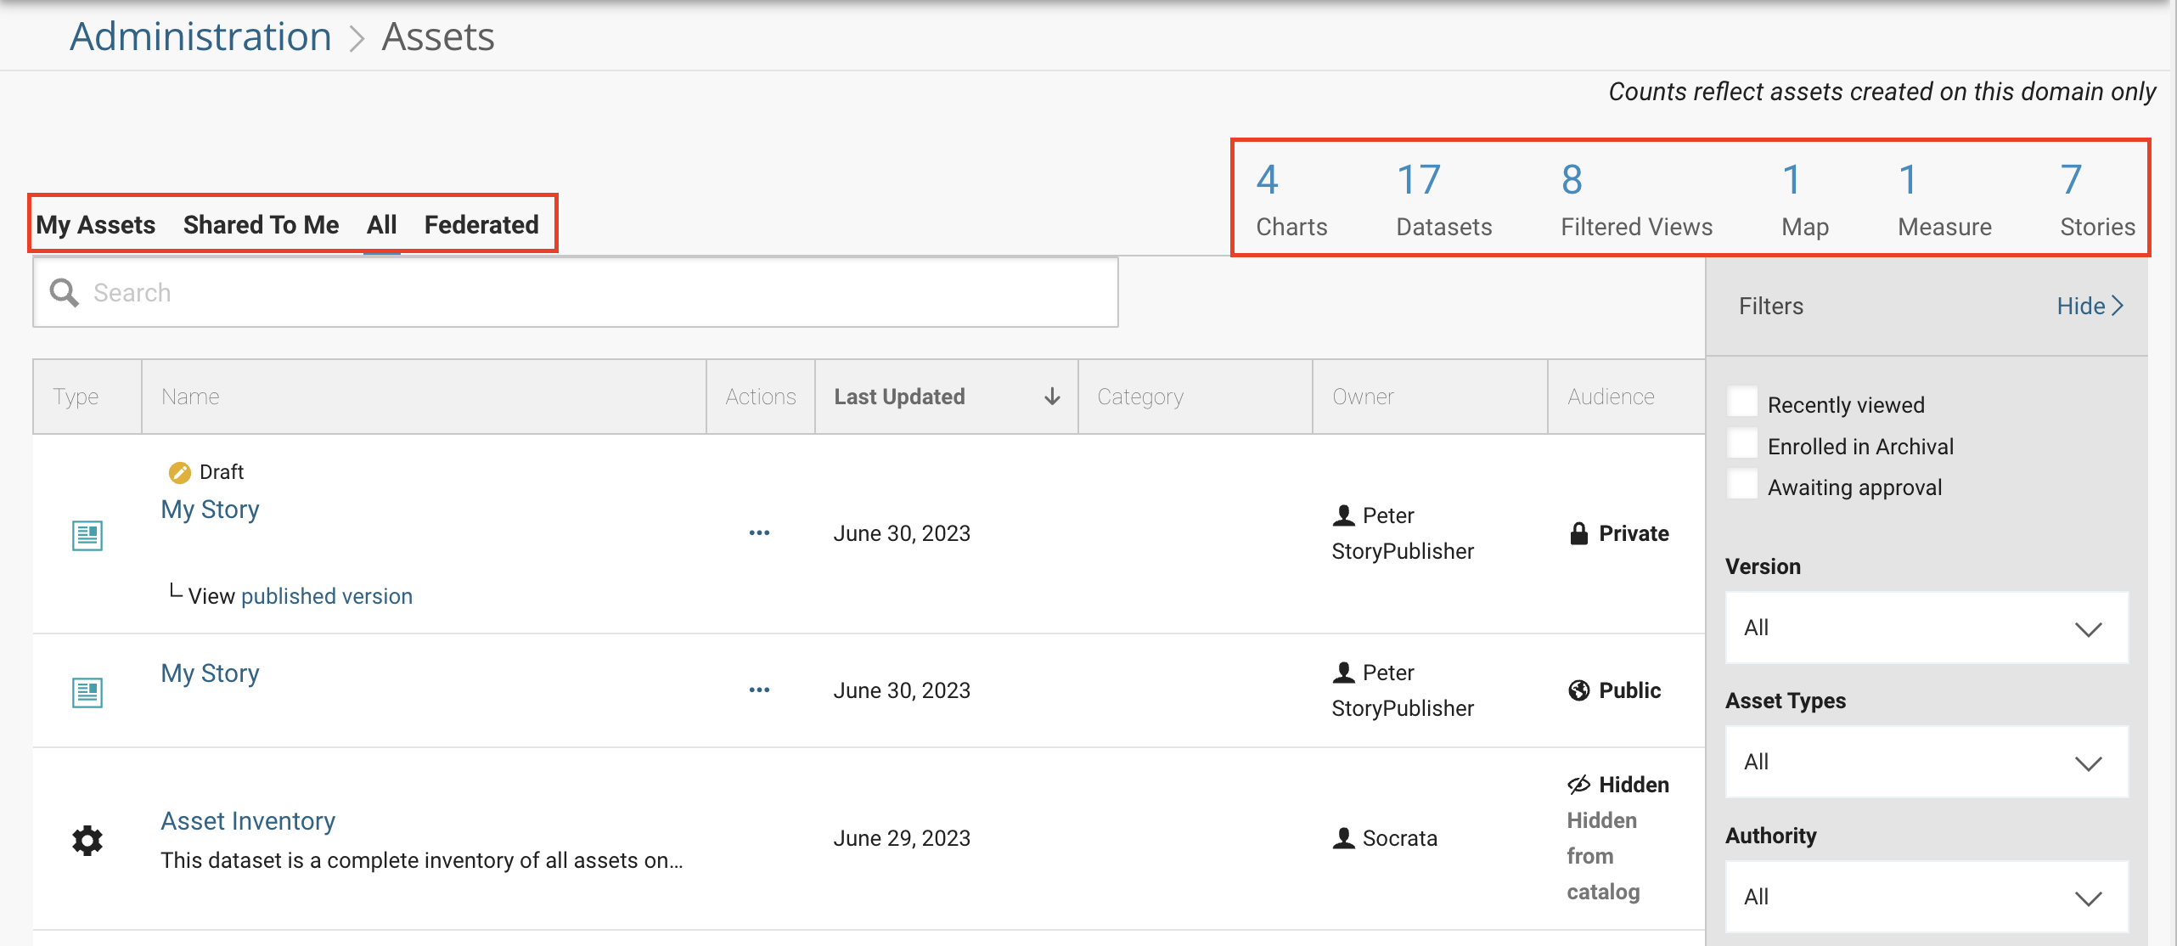Click the story icon in Public My Story row
The height and width of the screenshot is (946, 2177).
point(87,692)
